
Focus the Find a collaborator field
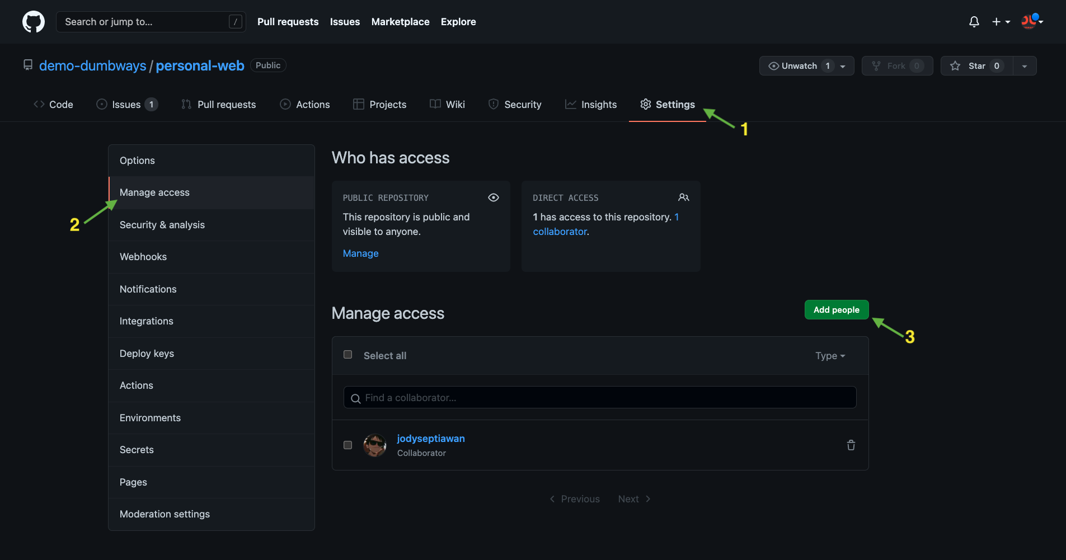coord(604,398)
